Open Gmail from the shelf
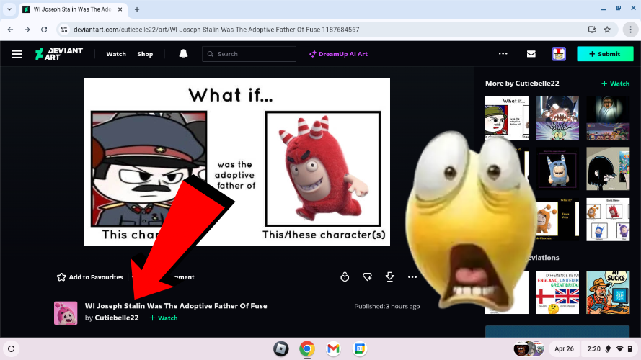 pos(333,349)
